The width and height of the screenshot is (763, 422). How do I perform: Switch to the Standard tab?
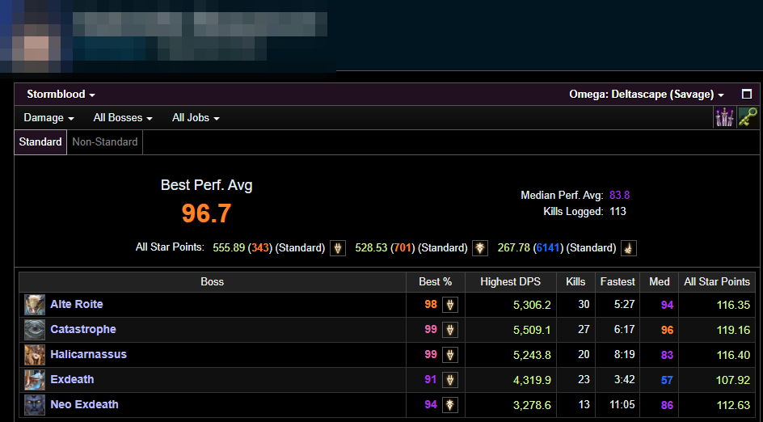[x=40, y=142]
